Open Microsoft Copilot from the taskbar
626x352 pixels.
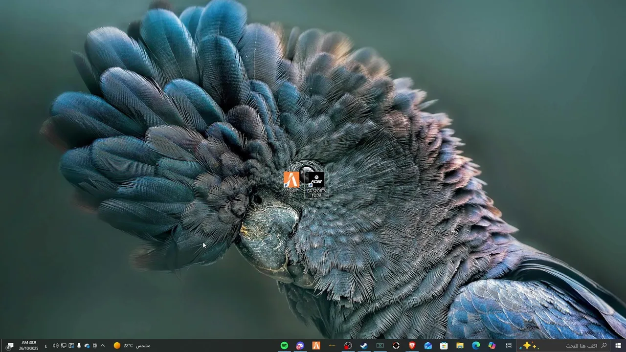(492, 346)
